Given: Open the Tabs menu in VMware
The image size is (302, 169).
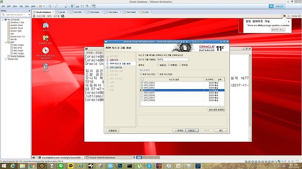Looking at the screenshot, I should click(27, 6).
